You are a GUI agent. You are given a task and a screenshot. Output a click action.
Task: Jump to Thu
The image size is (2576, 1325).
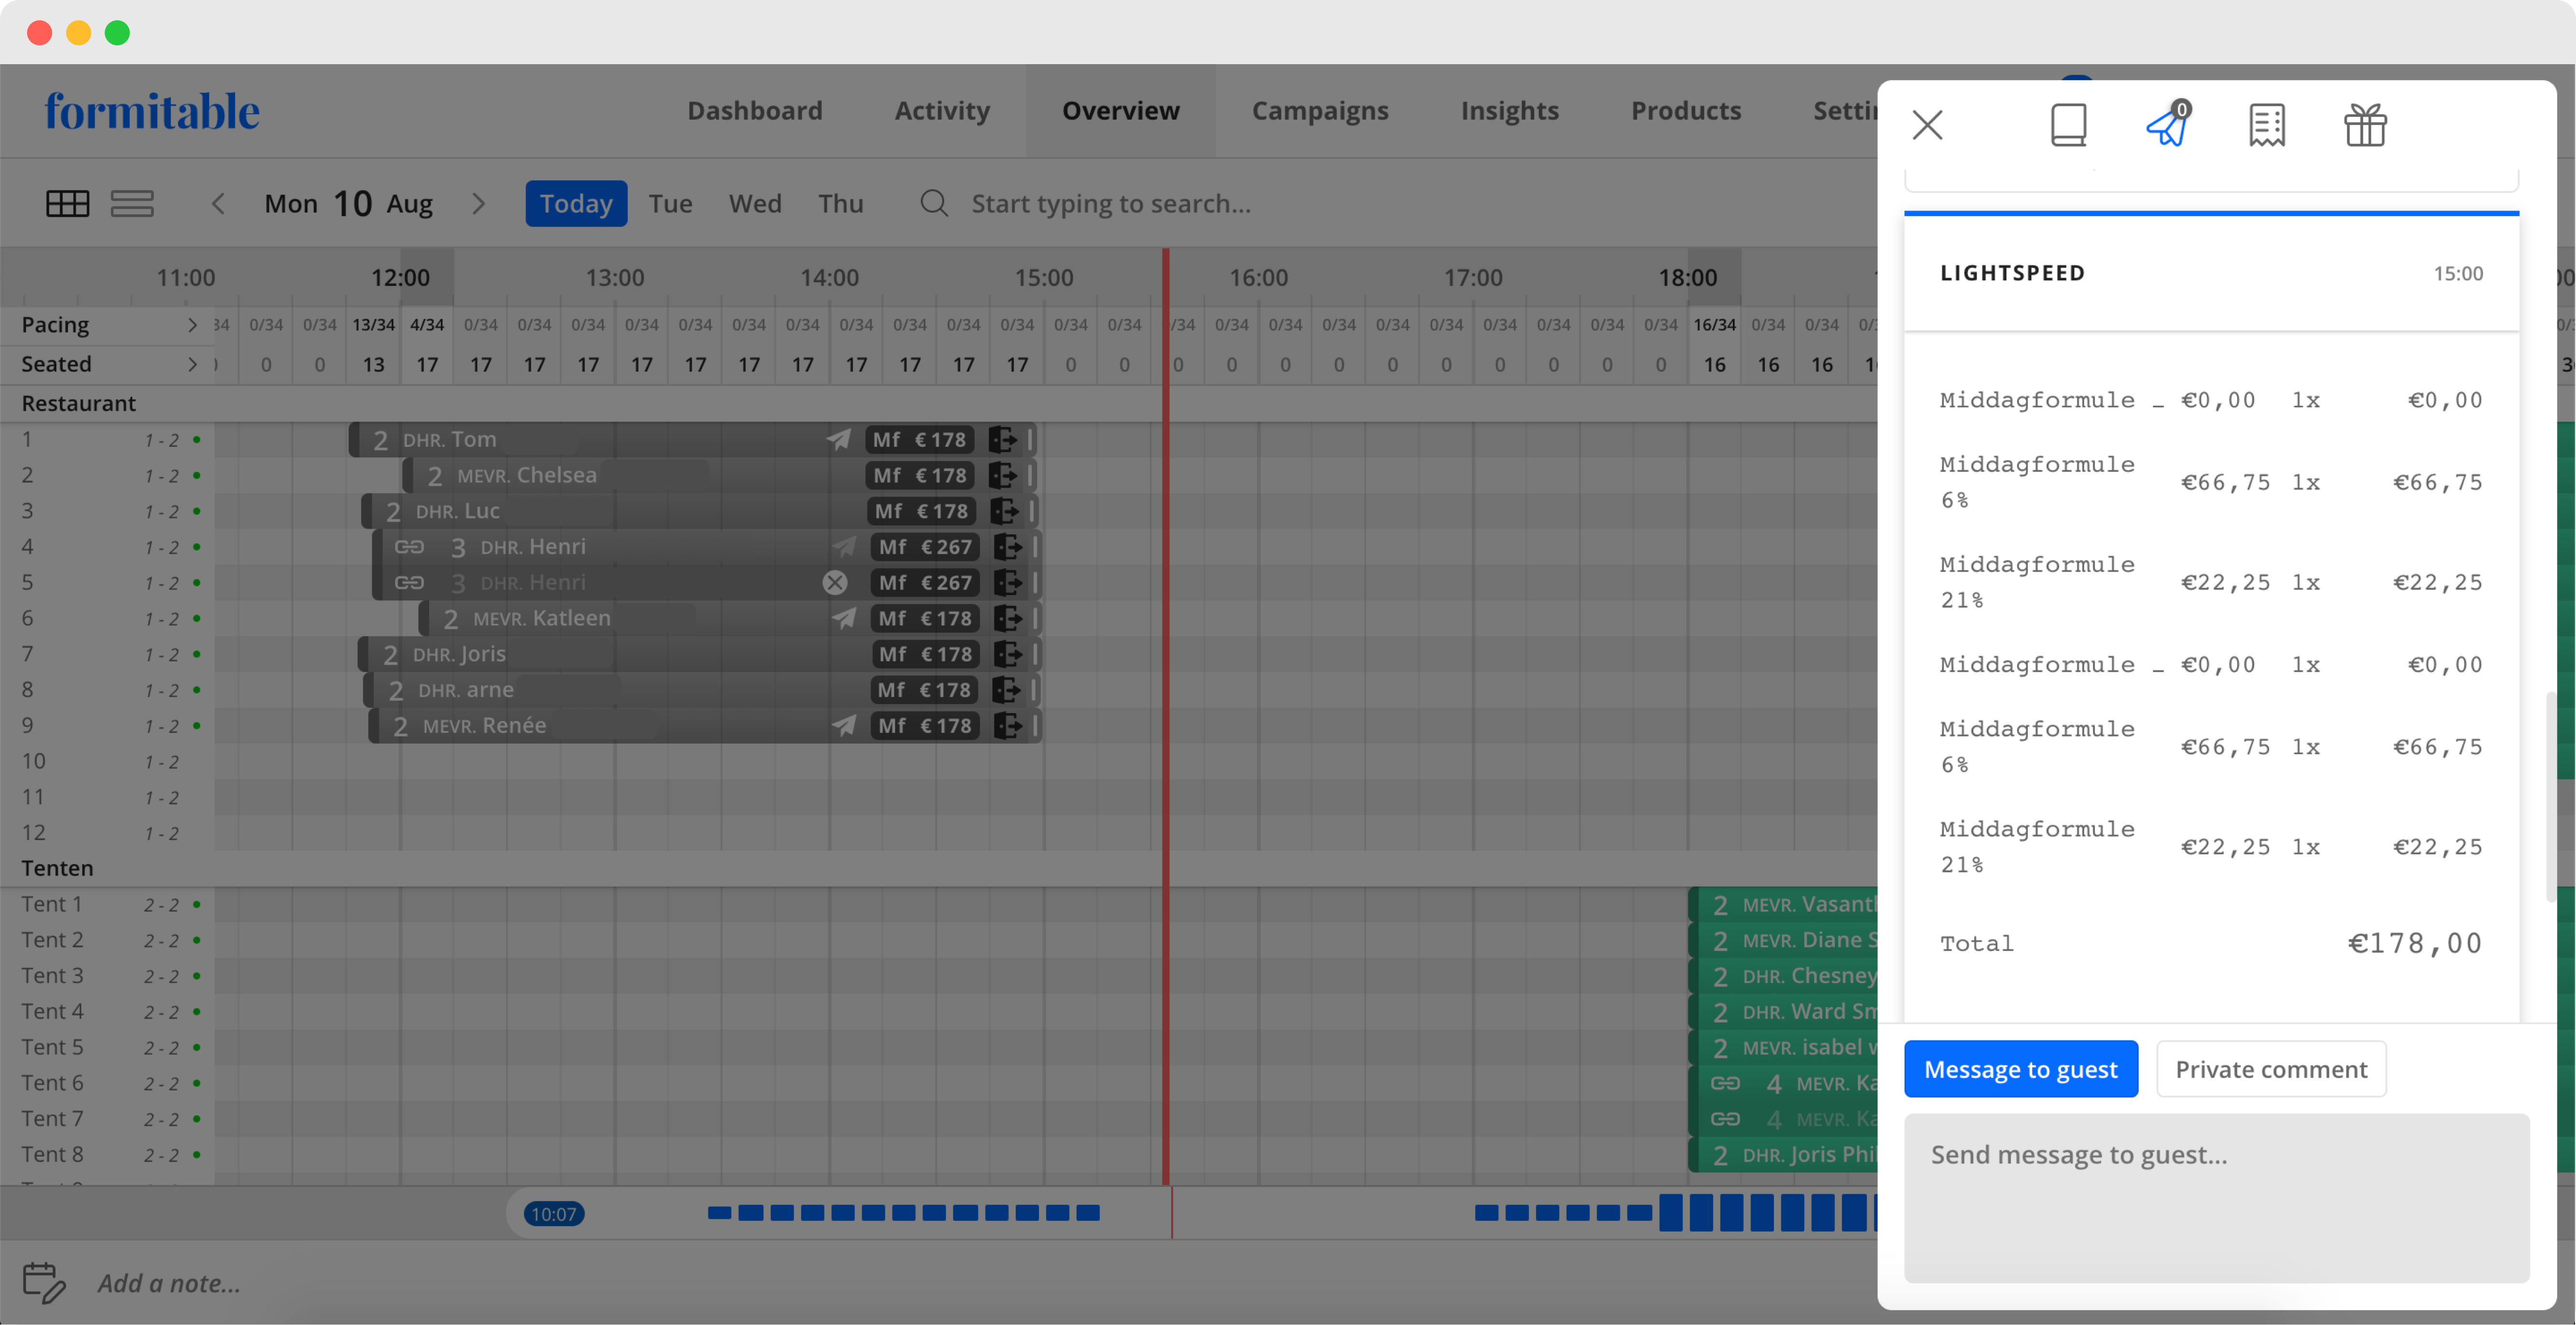tap(841, 203)
